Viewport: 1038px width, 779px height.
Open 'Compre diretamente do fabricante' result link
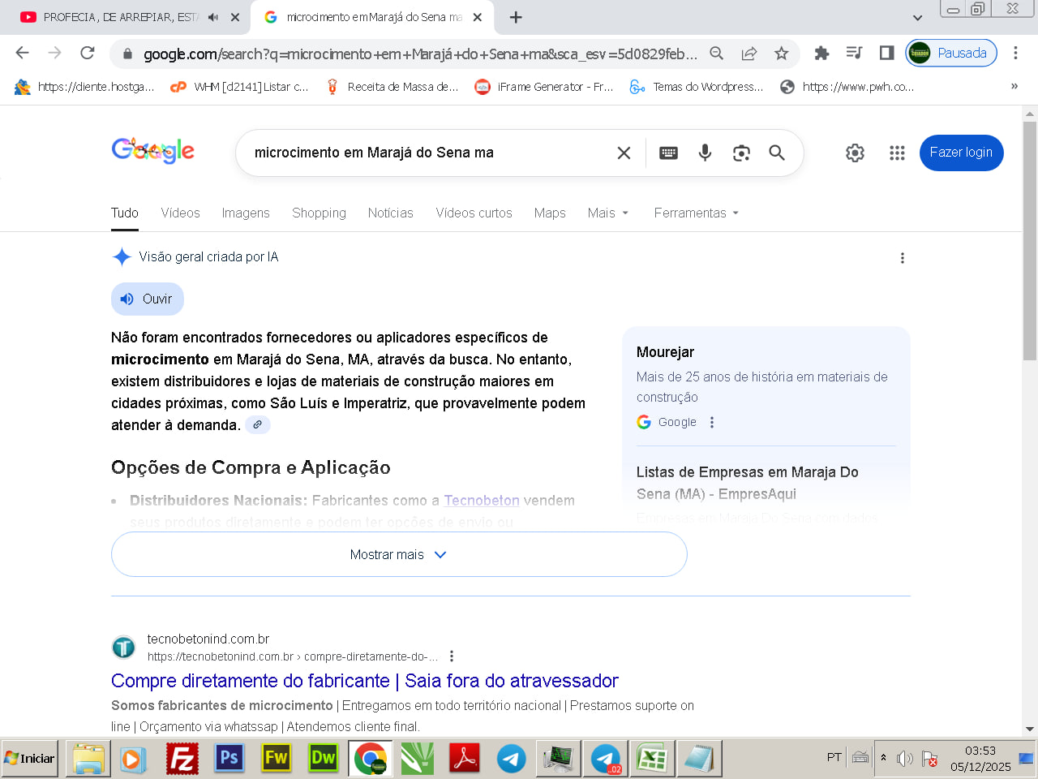click(x=364, y=681)
